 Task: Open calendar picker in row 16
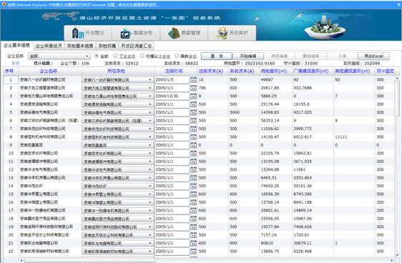193,202
